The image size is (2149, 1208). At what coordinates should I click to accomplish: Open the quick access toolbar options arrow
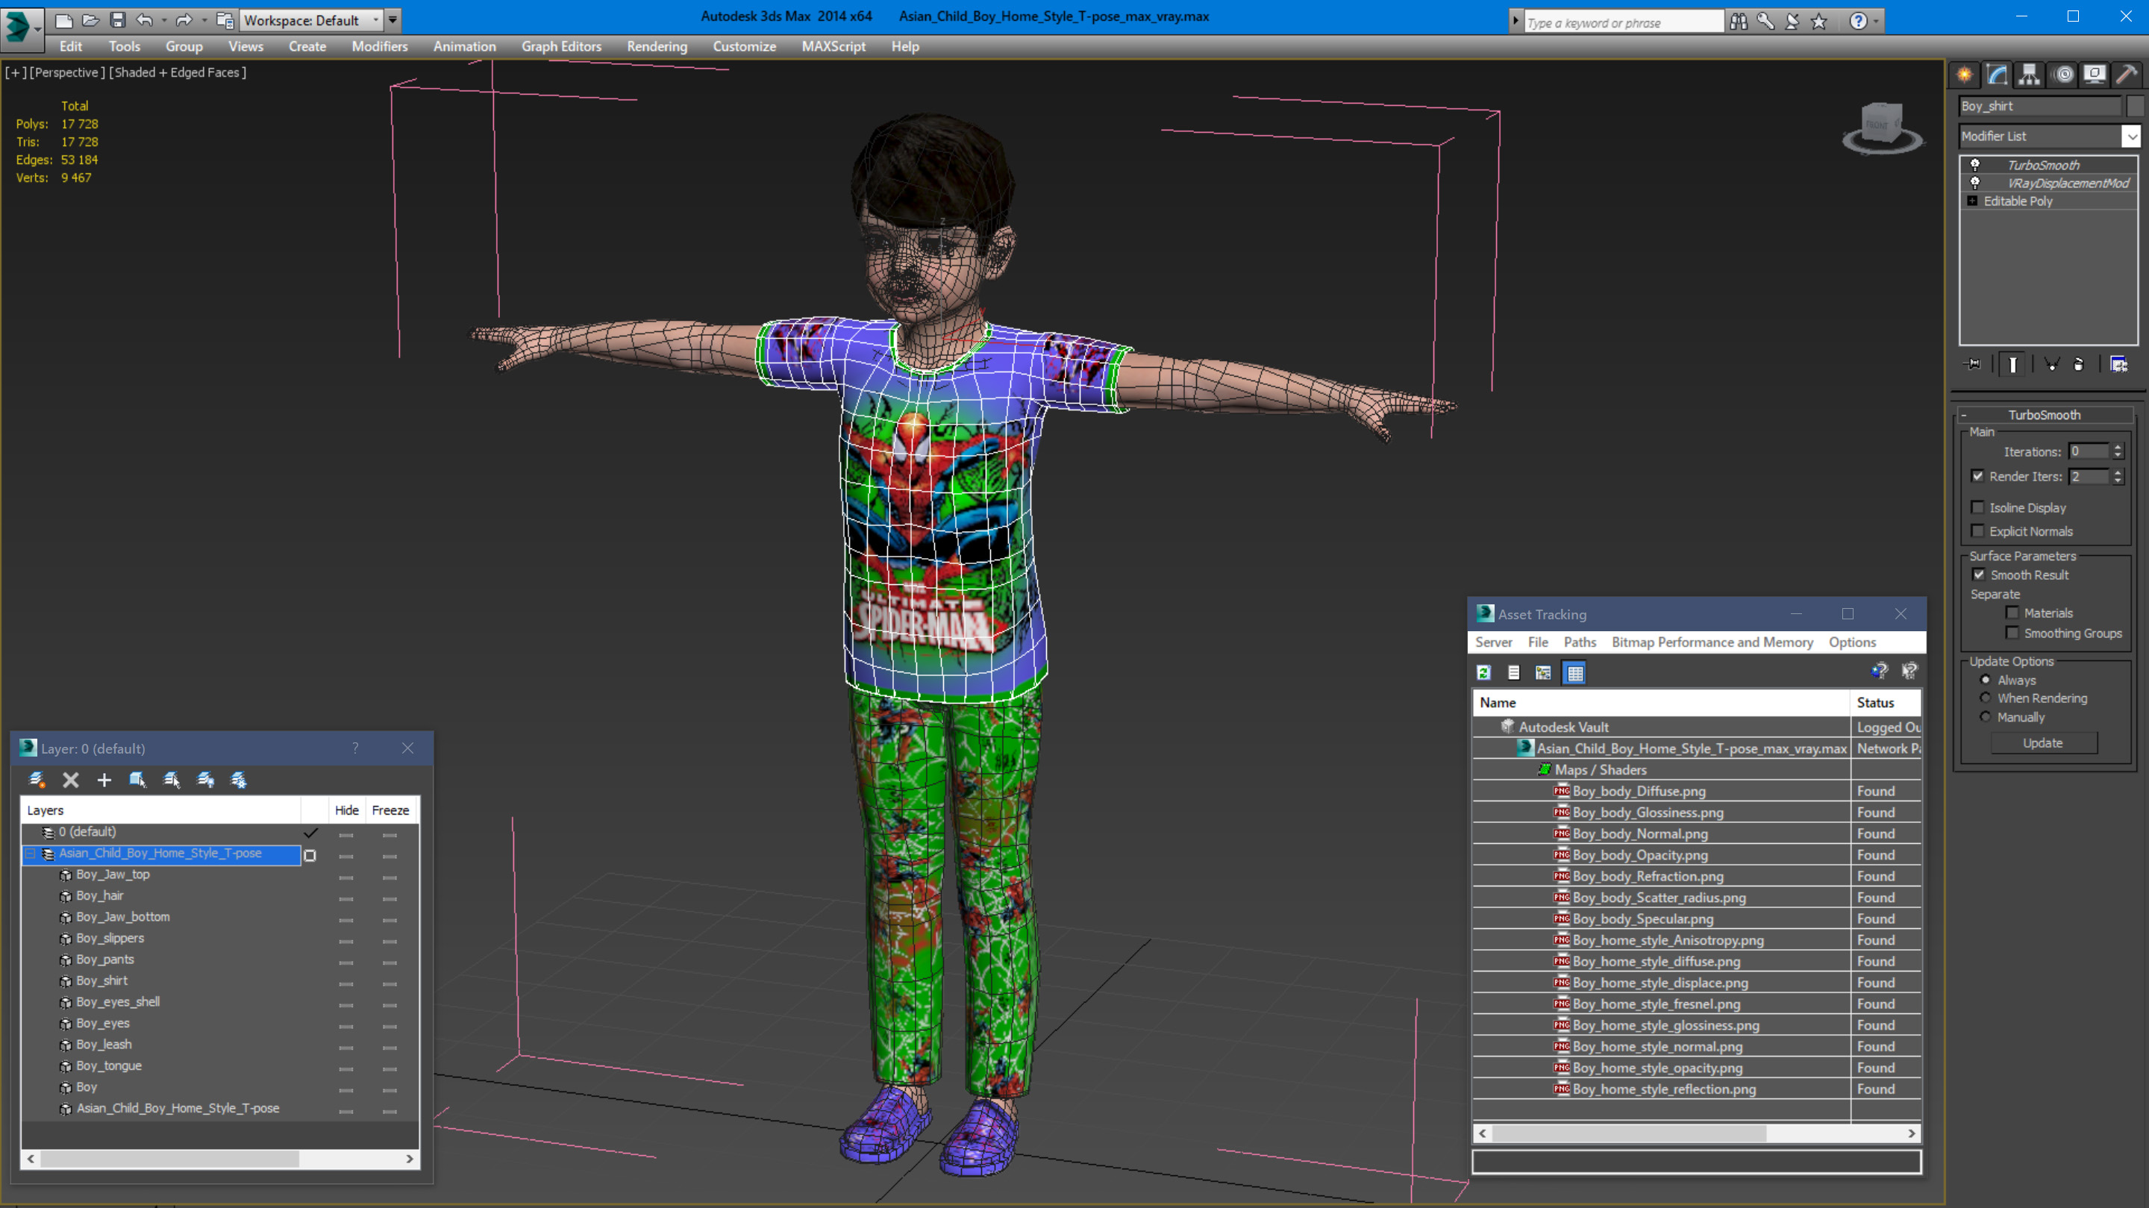[x=393, y=20]
